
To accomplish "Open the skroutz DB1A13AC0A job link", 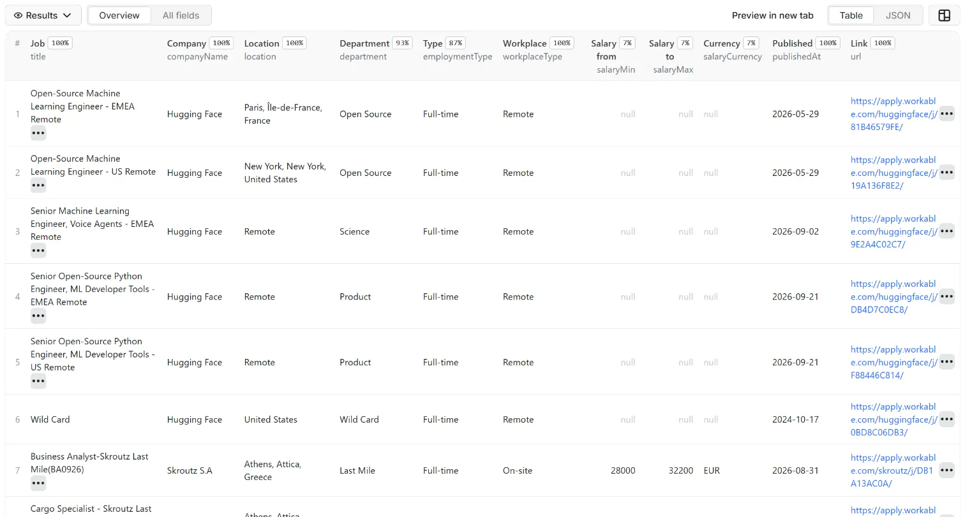I will click(894, 470).
